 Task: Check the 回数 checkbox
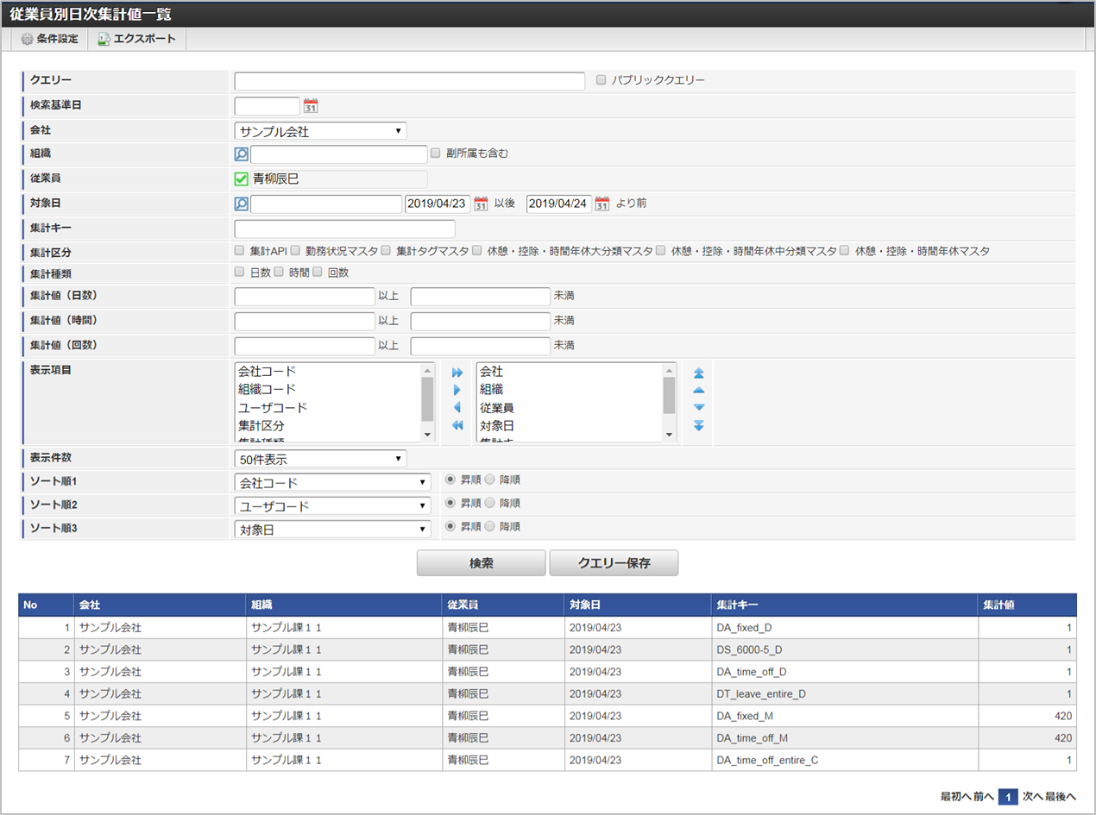point(318,273)
